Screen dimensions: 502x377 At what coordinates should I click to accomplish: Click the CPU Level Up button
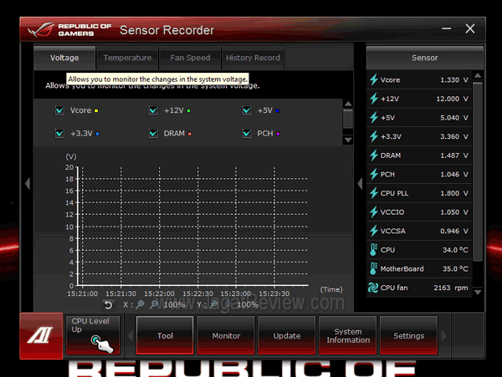point(93,335)
